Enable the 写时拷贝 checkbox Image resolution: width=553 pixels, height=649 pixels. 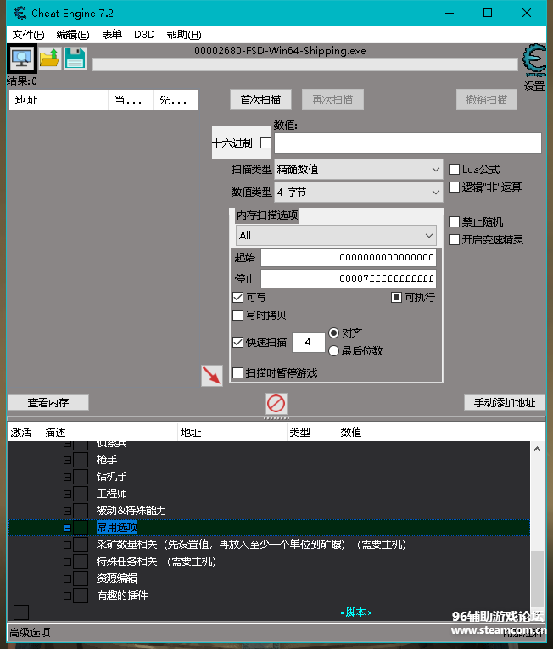[x=238, y=315]
